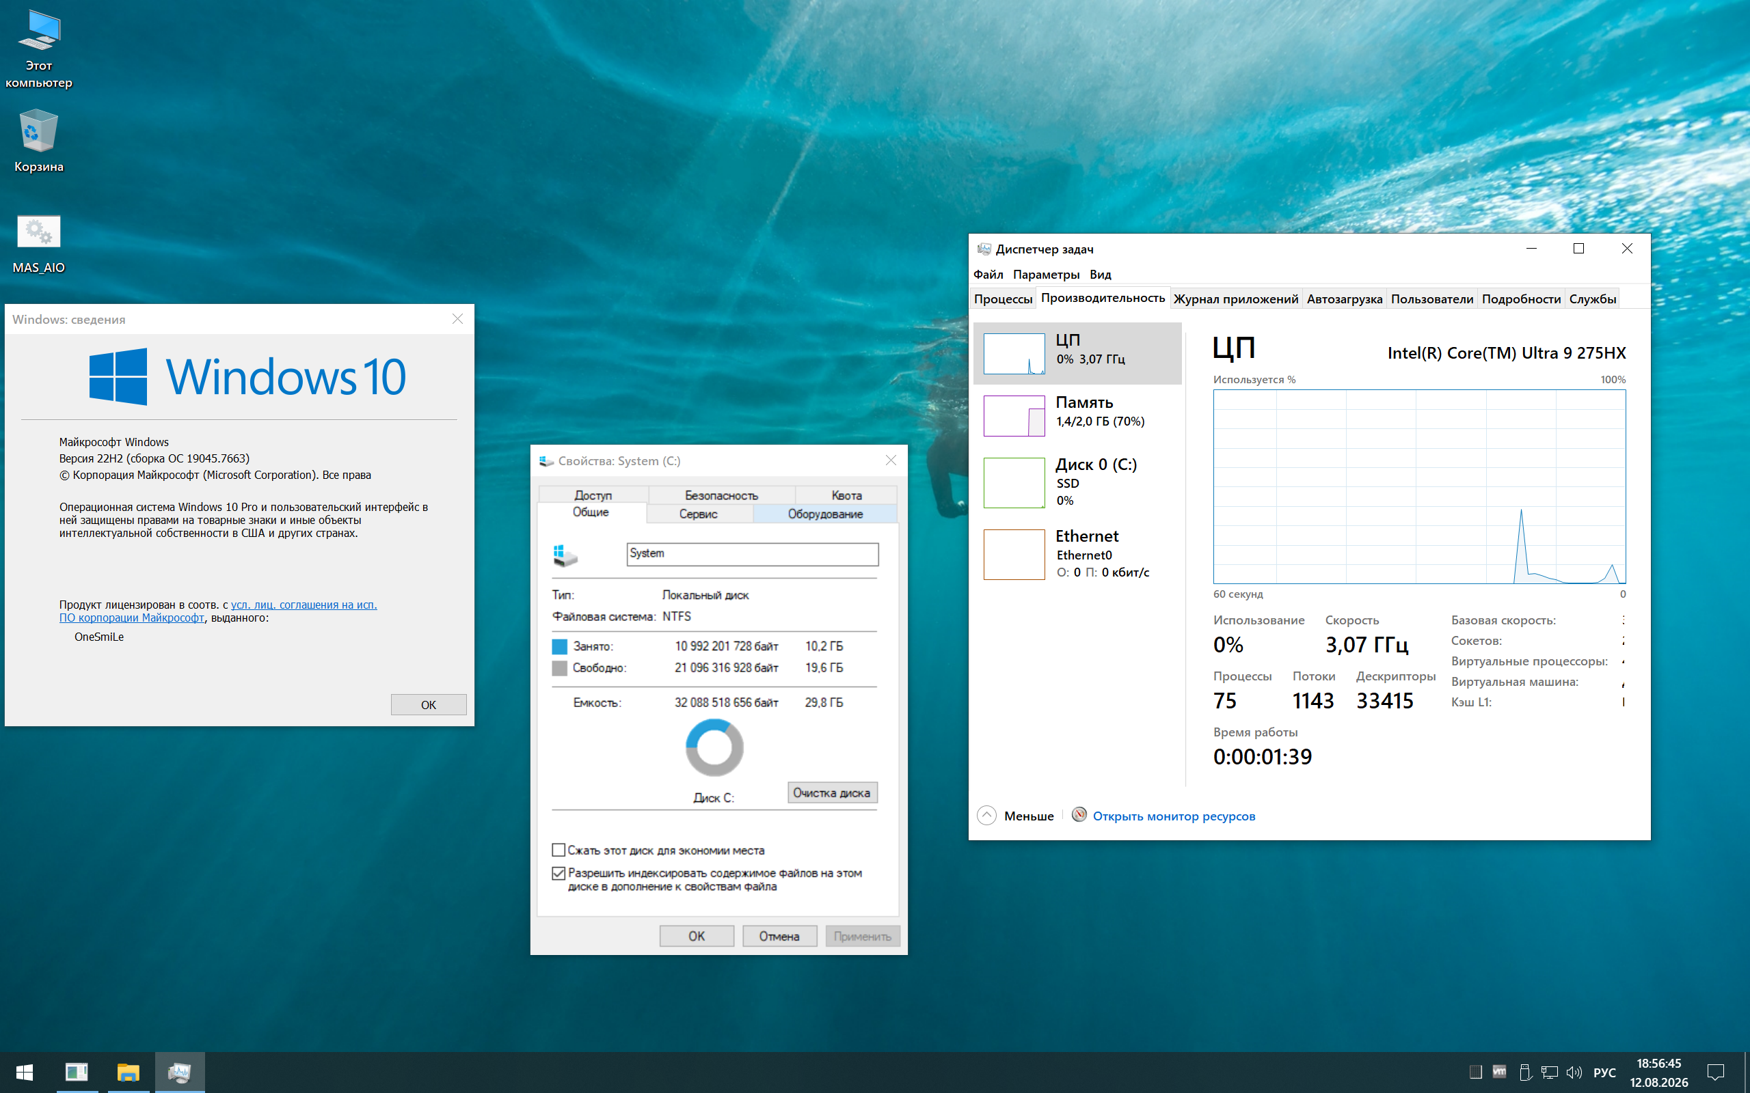Click the drive icon beside the System name field
Viewport: 1750px width, 1093px height.
565,555
